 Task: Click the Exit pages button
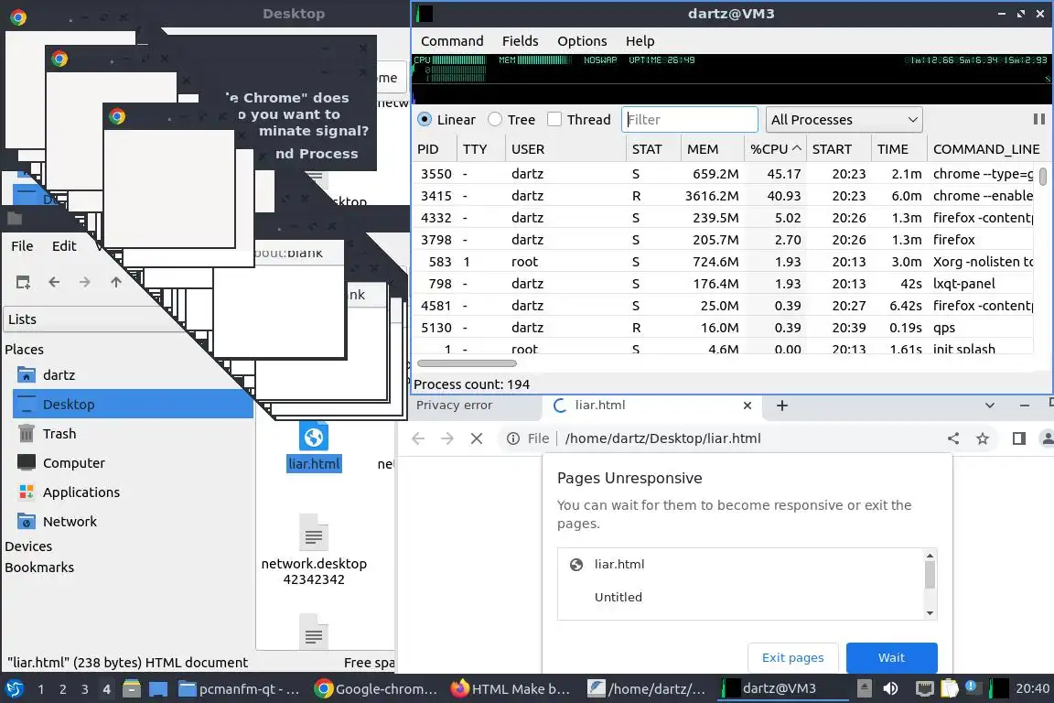click(792, 657)
